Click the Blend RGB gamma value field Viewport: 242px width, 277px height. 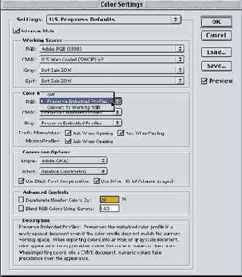[110, 209]
